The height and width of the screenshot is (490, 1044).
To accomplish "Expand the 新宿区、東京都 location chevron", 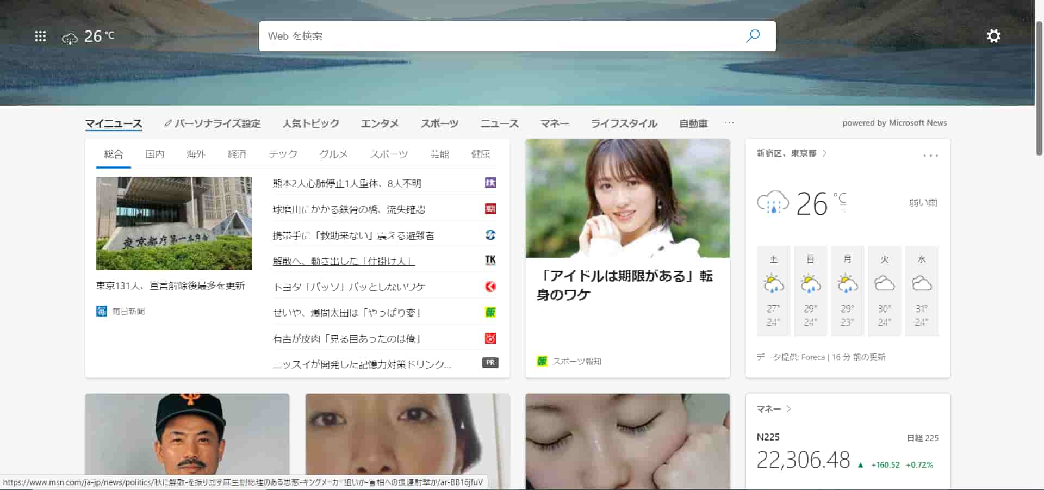I will click(x=825, y=153).
